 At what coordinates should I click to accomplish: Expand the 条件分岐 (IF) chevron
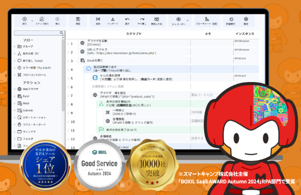click(15, 53)
